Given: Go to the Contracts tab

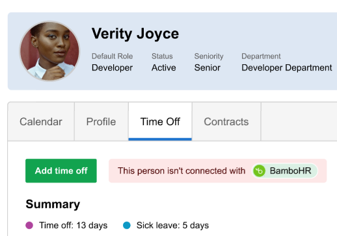Looking at the screenshot, I should click(226, 122).
